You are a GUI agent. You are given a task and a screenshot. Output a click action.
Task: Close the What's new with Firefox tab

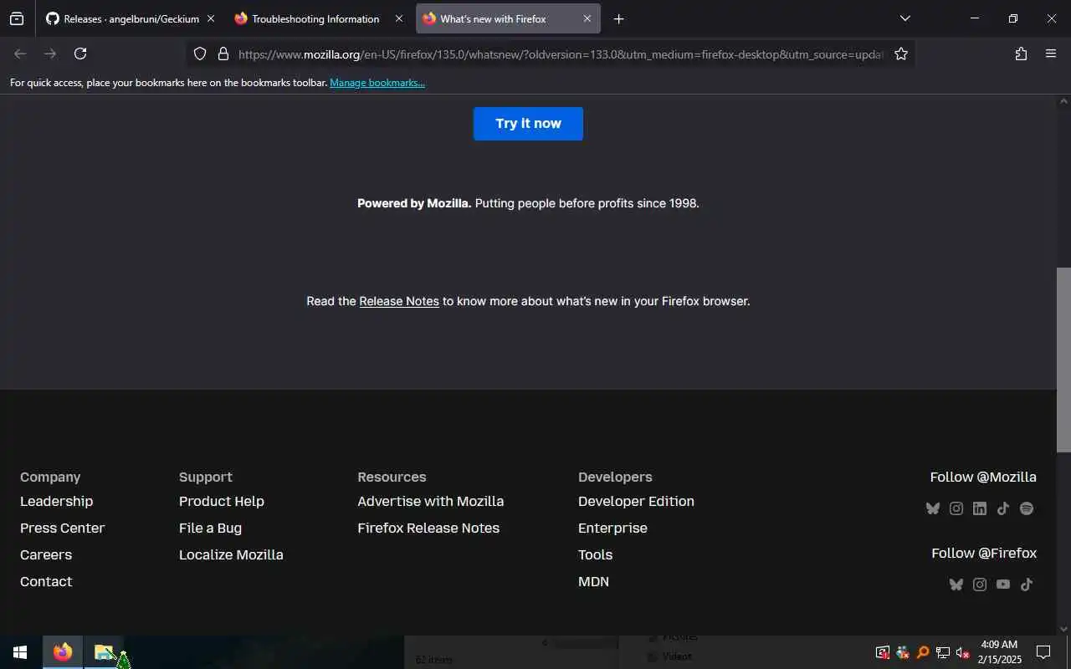tap(587, 18)
